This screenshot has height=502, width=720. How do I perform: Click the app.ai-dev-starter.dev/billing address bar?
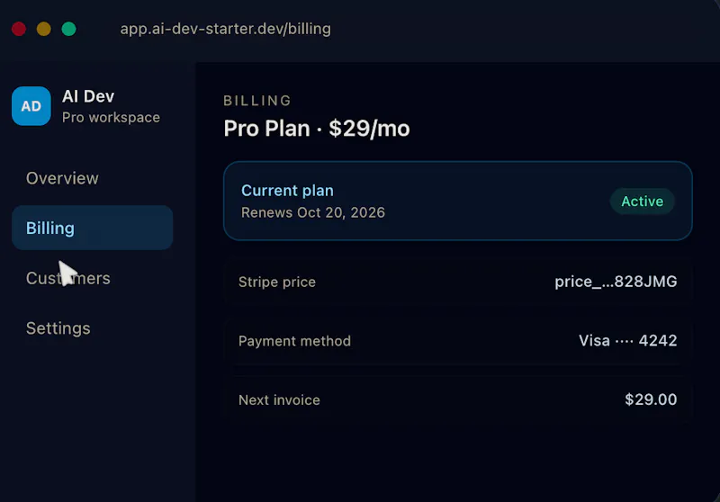click(226, 29)
